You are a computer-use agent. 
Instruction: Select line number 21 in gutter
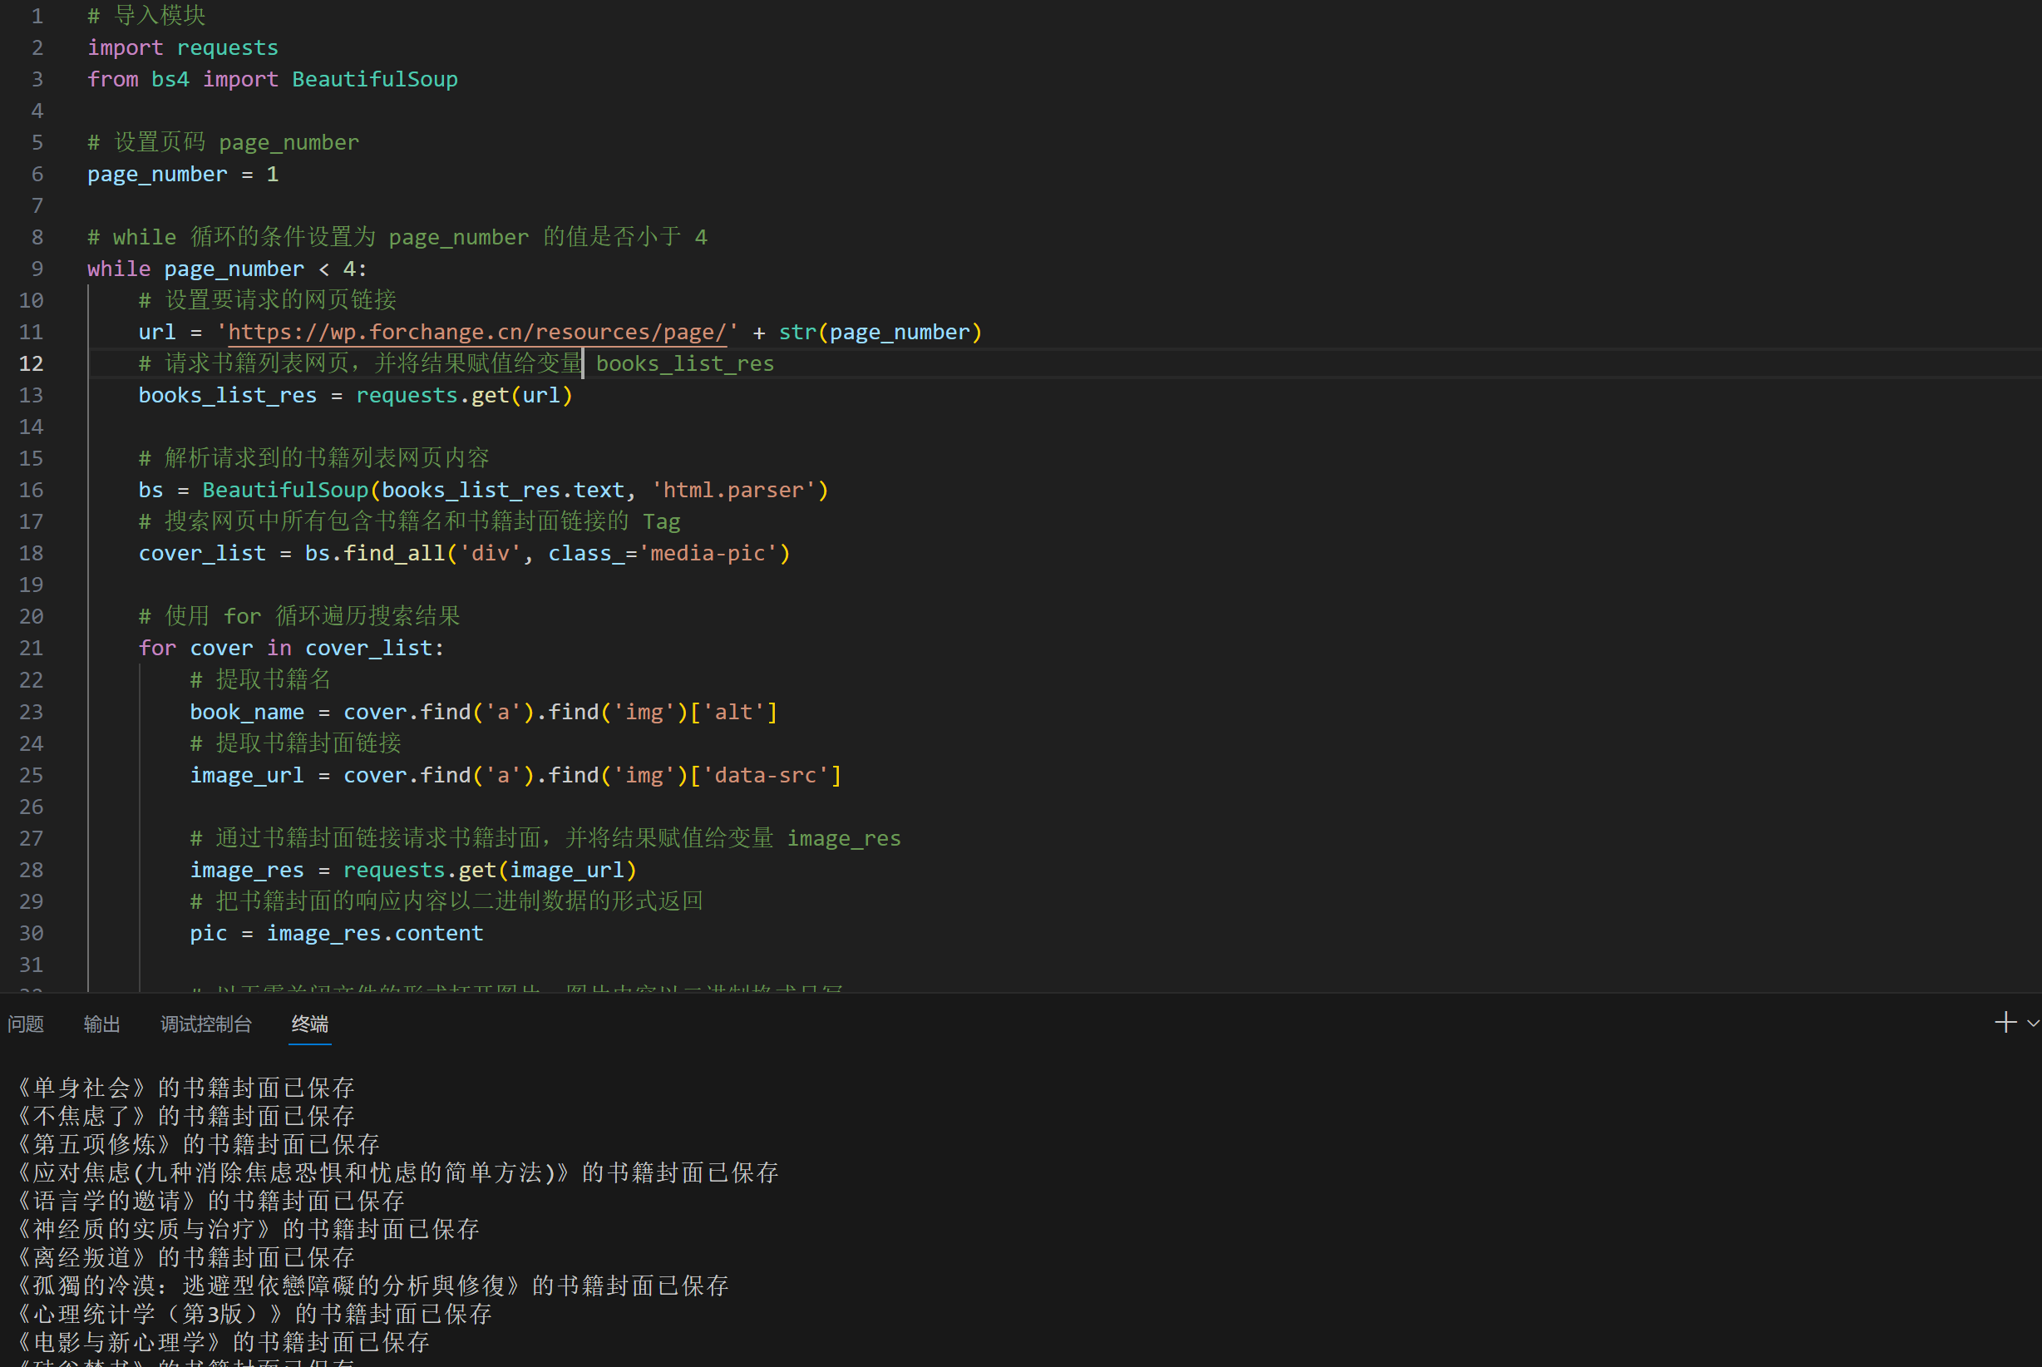click(x=32, y=649)
